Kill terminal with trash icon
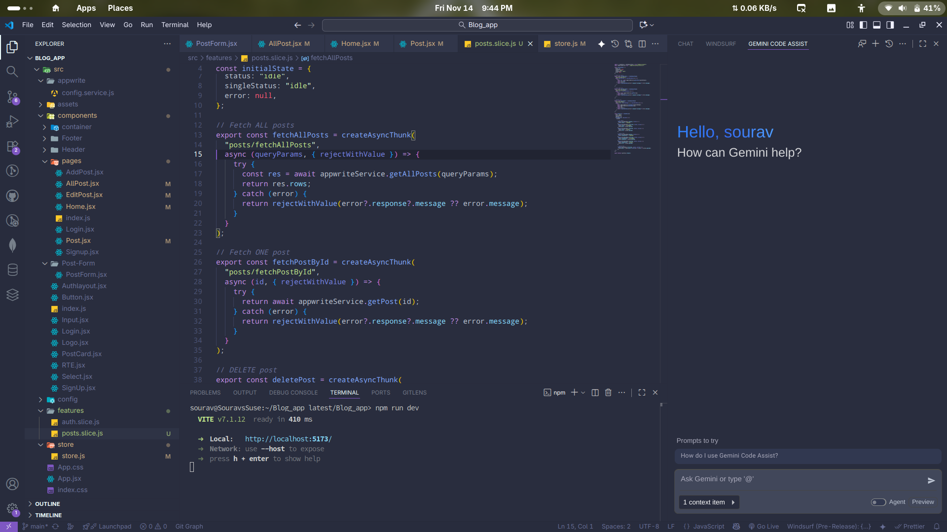Screen dimensions: 947x532 608,393
